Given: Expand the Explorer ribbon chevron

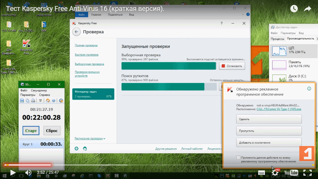Looking at the screenshot, I should [x=243, y=15].
